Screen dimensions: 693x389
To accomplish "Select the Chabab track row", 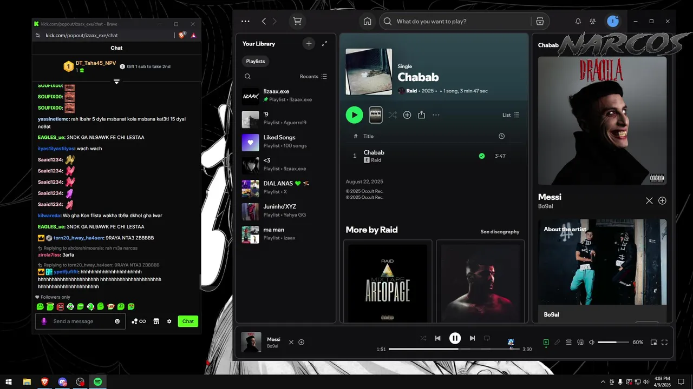I will point(434,156).
